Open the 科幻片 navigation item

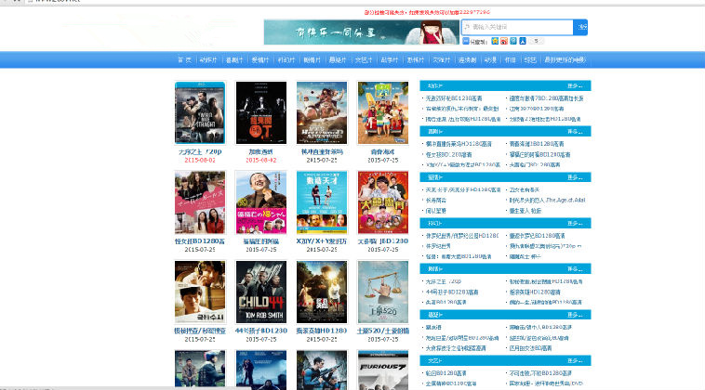click(286, 60)
